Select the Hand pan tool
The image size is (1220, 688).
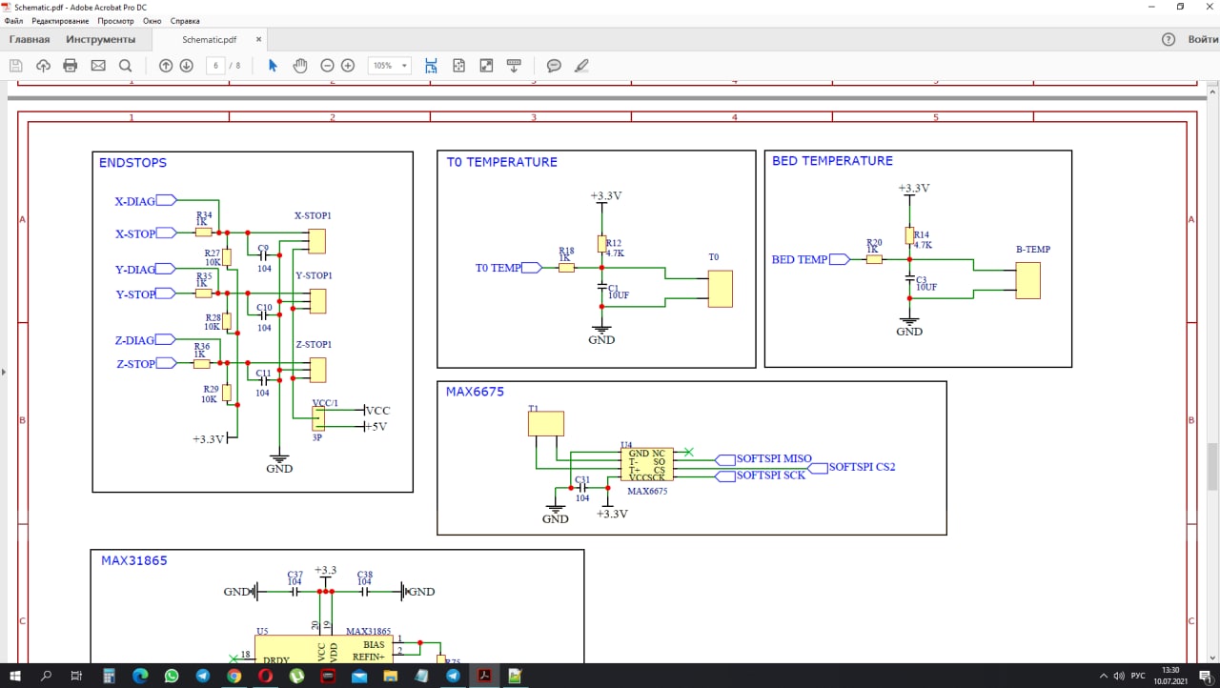[300, 66]
